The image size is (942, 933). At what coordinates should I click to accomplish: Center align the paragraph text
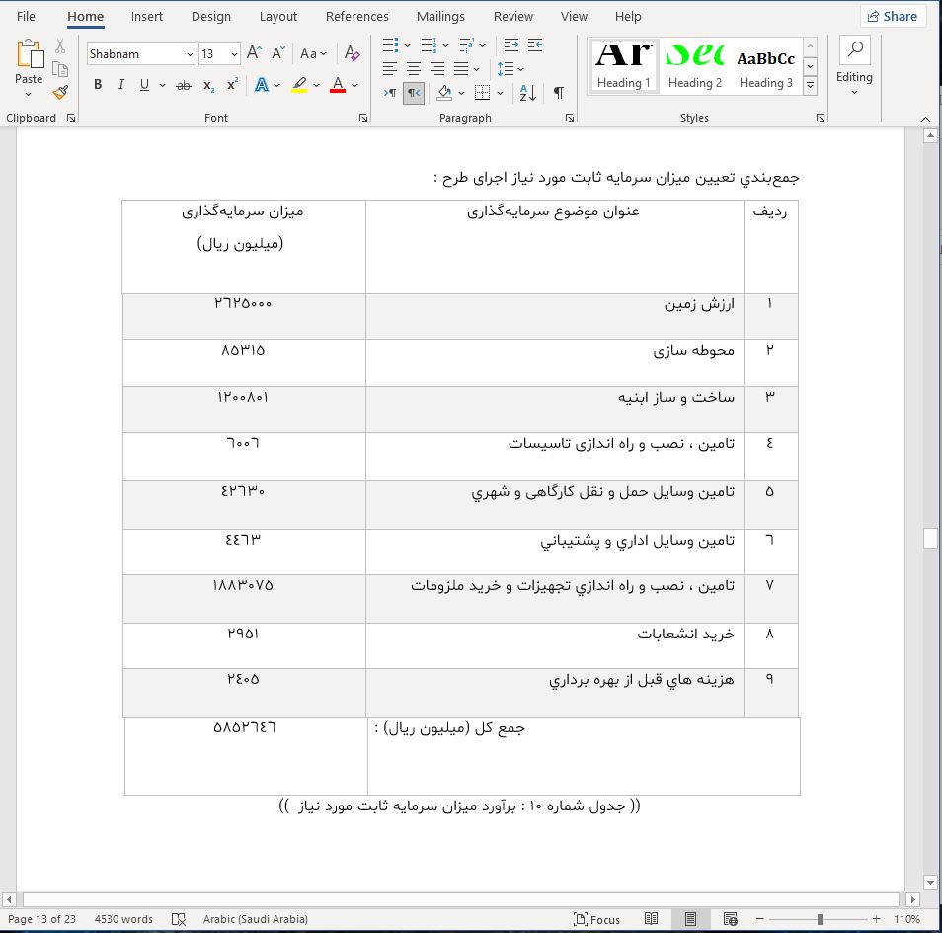[x=413, y=68]
